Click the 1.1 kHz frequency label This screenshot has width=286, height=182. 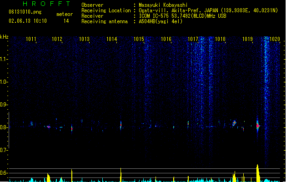click(4, 59)
